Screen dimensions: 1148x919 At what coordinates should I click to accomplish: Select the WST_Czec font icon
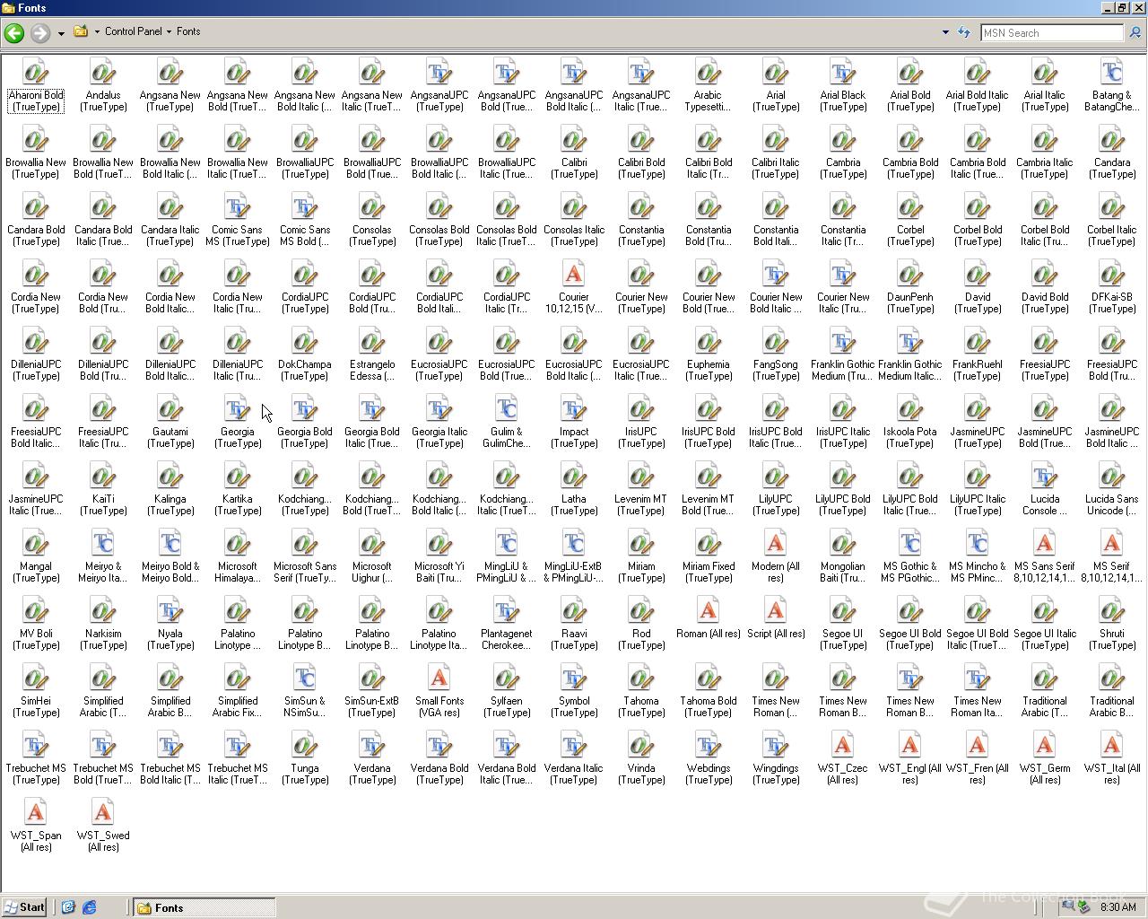843,745
